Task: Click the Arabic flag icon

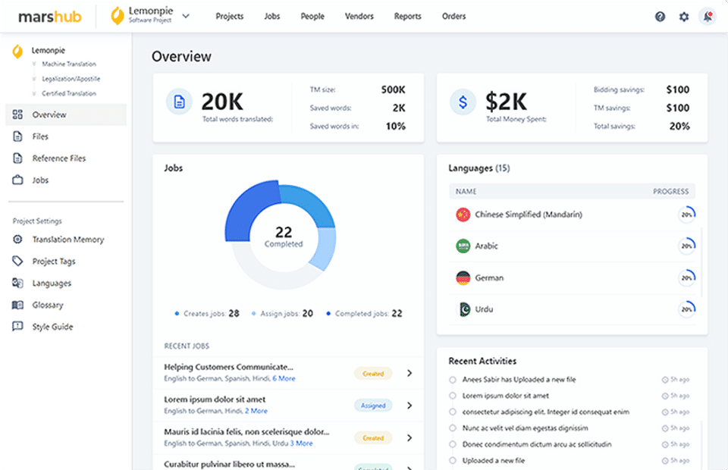Action: [x=463, y=246]
